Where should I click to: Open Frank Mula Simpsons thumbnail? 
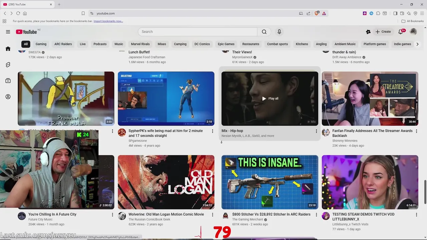point(66,98)
